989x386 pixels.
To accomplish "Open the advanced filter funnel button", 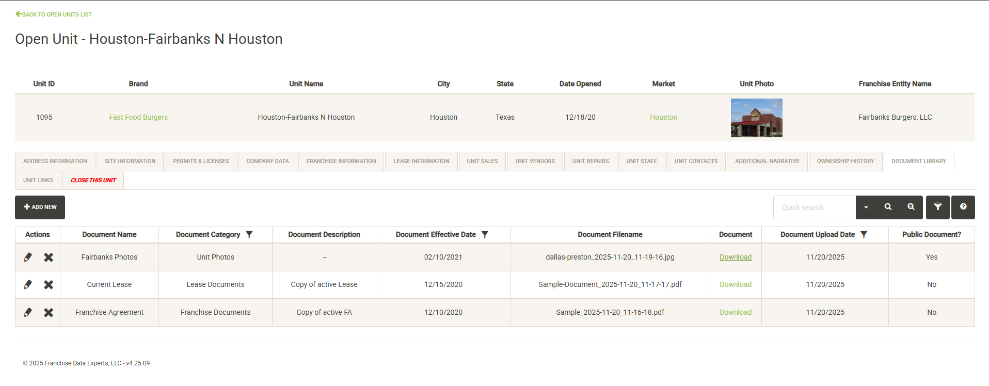I will click(937, 207).
